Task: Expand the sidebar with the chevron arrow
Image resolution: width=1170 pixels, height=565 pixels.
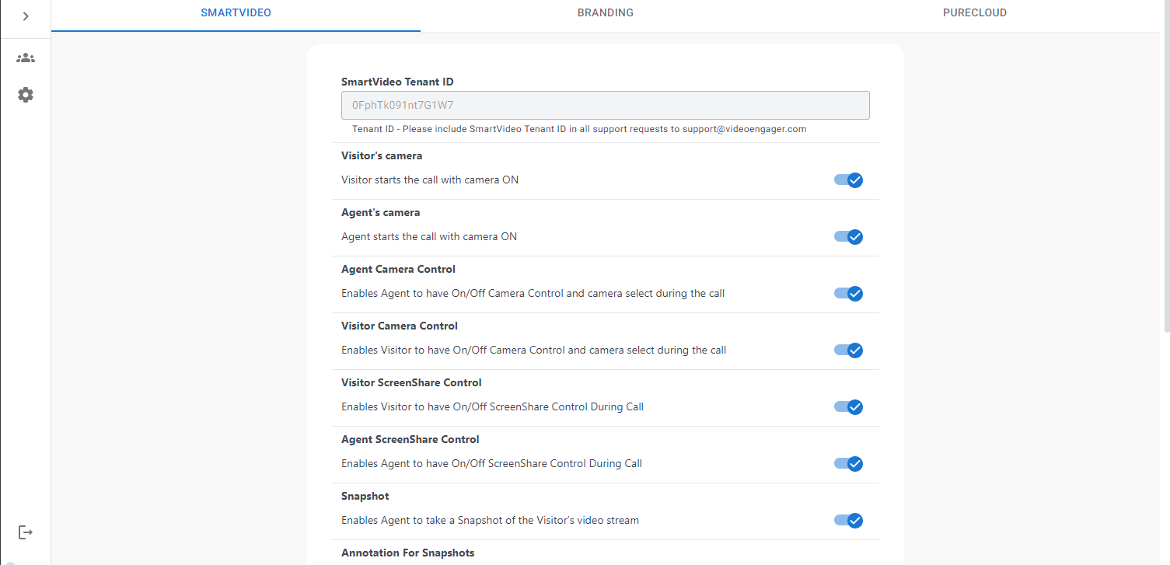Action: click(x=26, y=16)
